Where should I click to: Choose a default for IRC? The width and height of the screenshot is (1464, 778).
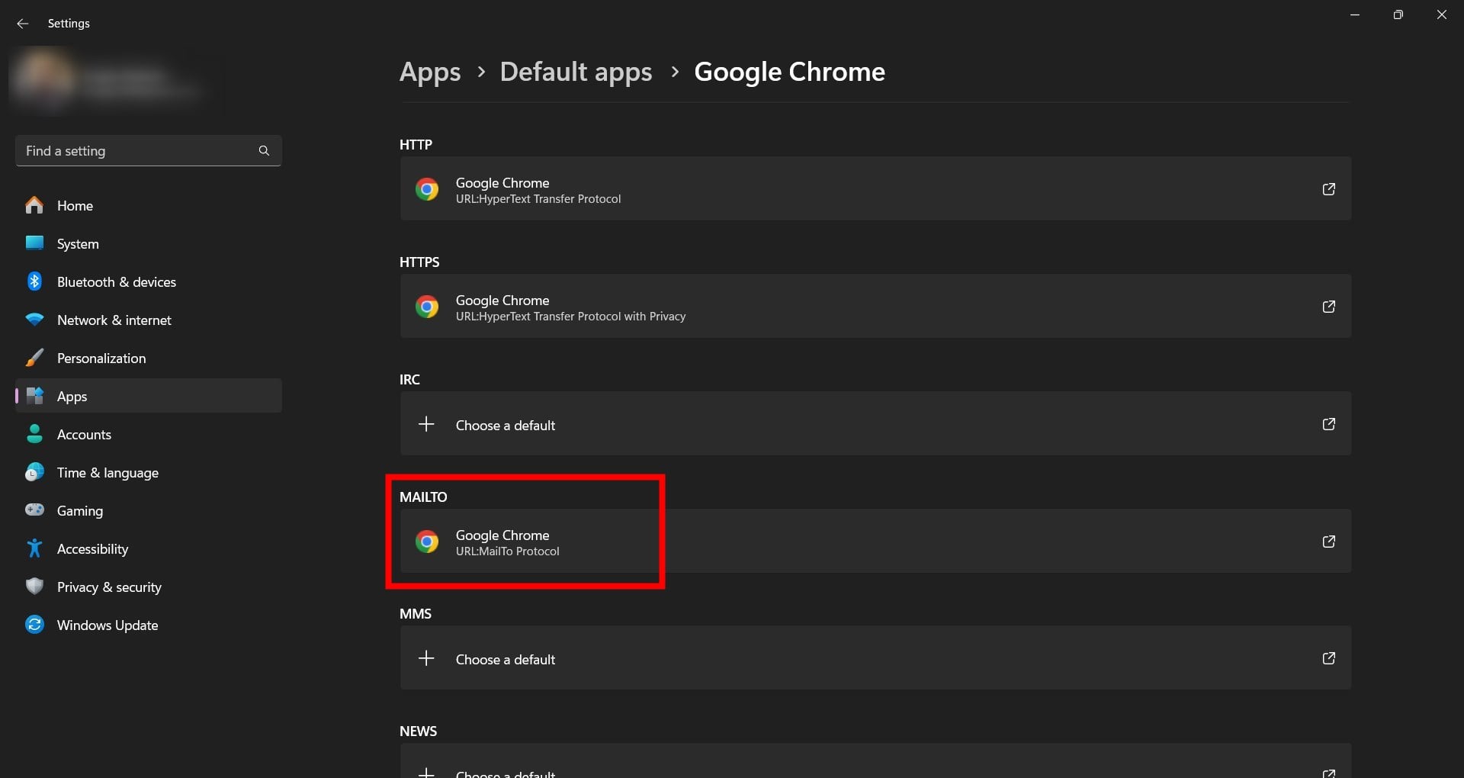coord(875,424)
